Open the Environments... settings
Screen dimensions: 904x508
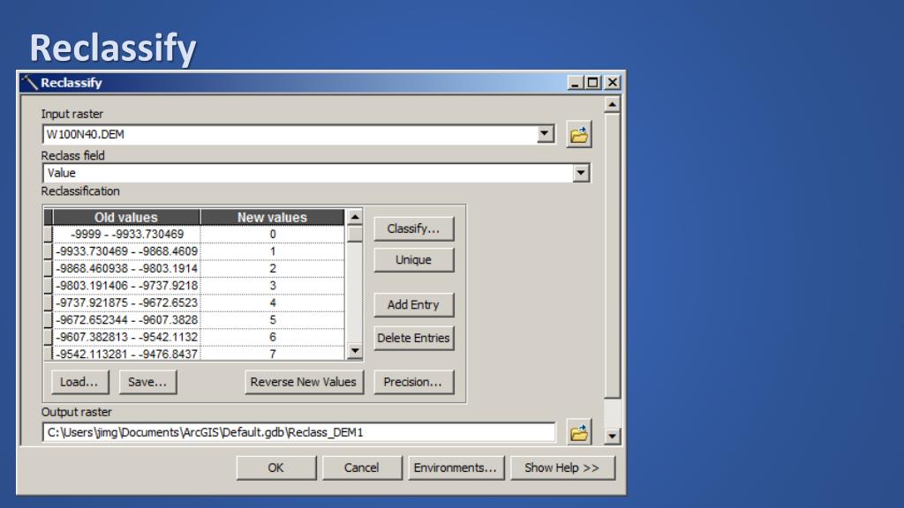coord(456,467)
